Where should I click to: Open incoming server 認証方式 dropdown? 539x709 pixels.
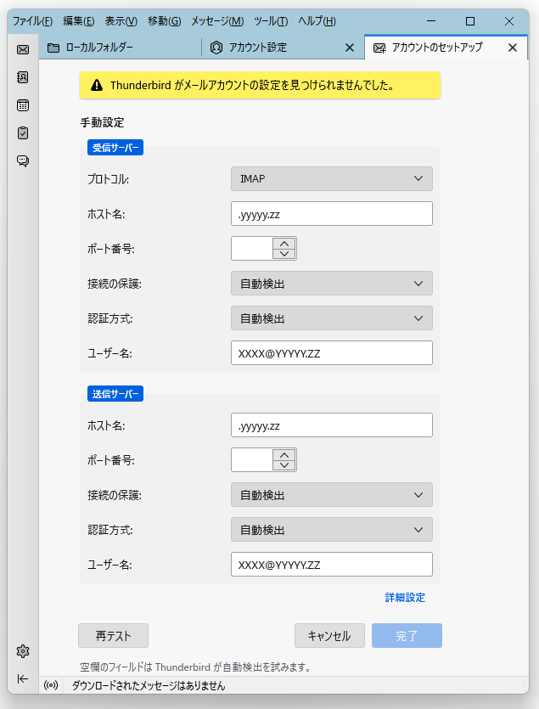[331, 318]
